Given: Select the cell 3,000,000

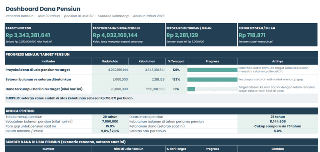Looking at the screenshot, I should 110,79.
